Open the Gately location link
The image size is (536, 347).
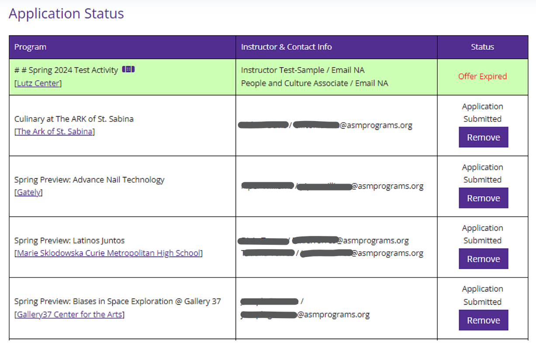click(28, 192)
